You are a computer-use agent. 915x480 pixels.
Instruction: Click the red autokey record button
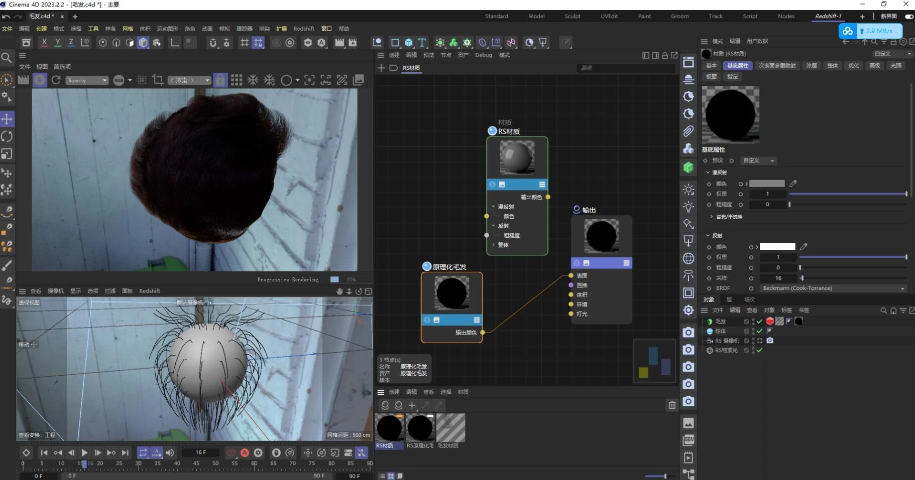click(x=245, y=452)
